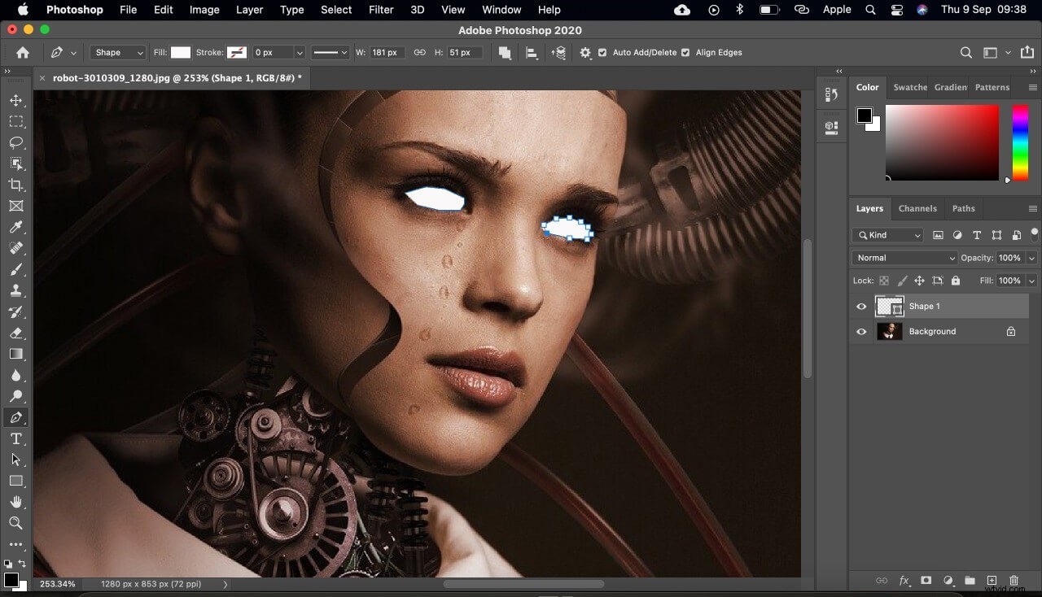Select the Horizontal Type tool
The height and width of the screenshot is (597, 1042).
[16, 438]
